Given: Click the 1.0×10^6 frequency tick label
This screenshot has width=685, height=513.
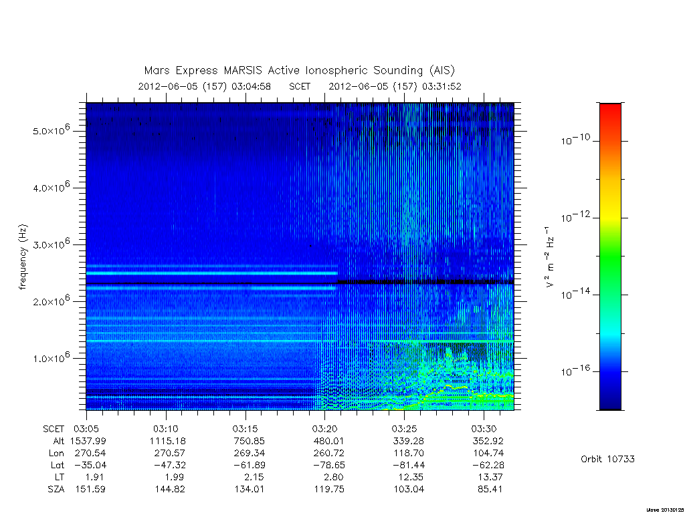Looking at the screenshot, I should [51, 358].
